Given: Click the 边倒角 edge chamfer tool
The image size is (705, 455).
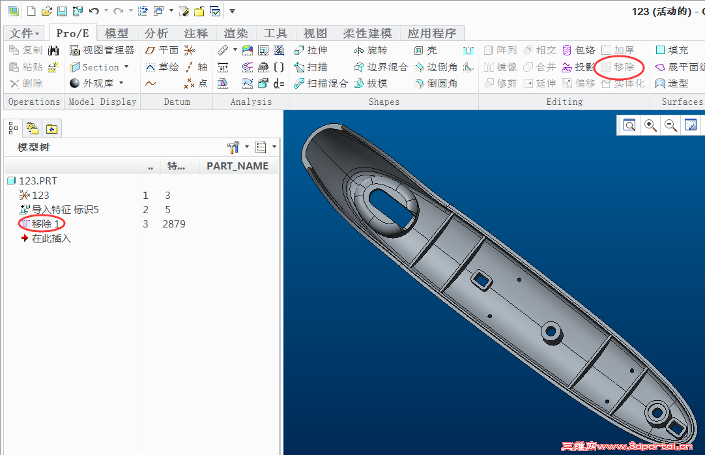Looking at the screenshot, I should (436, 67).
